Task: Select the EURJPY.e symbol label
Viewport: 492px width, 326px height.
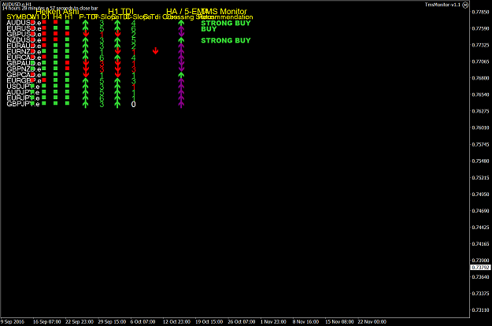Action: click(23, 98)
